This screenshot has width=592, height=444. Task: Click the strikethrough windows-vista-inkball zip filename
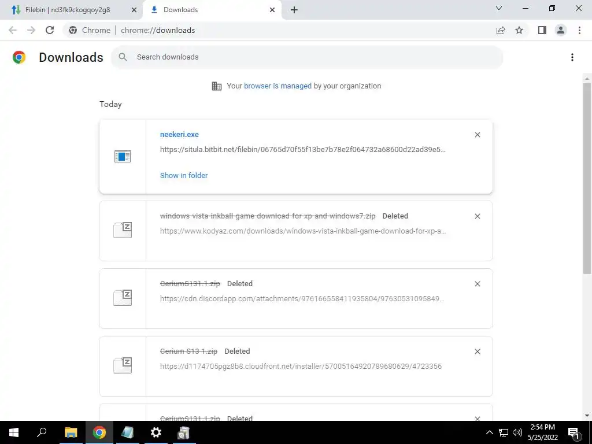pos(268,216)
